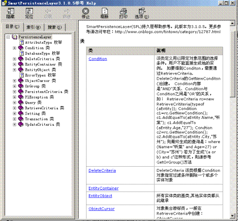This screenshot has width=238, height=221.
Task: Open the EntityObject class link
Action: (101, 196)
